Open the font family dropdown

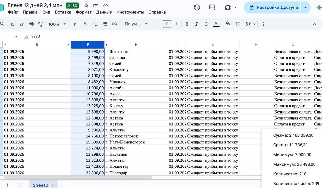click(x=136, y=24)
